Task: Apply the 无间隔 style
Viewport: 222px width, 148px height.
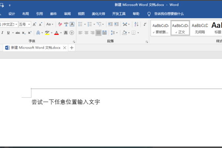Action: point(199,28)
